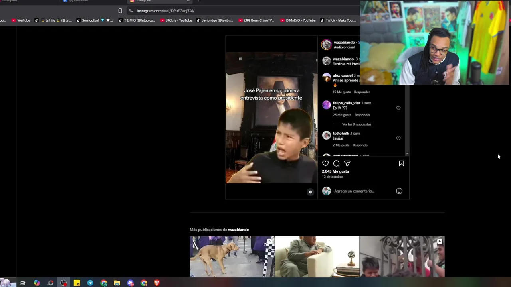Open the emoji picker in comment box

pyautogui.click(x=399, y=191)
